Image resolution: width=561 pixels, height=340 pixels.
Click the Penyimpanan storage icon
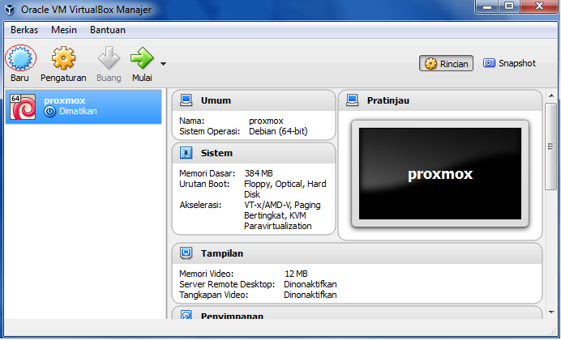coord(186,315)
